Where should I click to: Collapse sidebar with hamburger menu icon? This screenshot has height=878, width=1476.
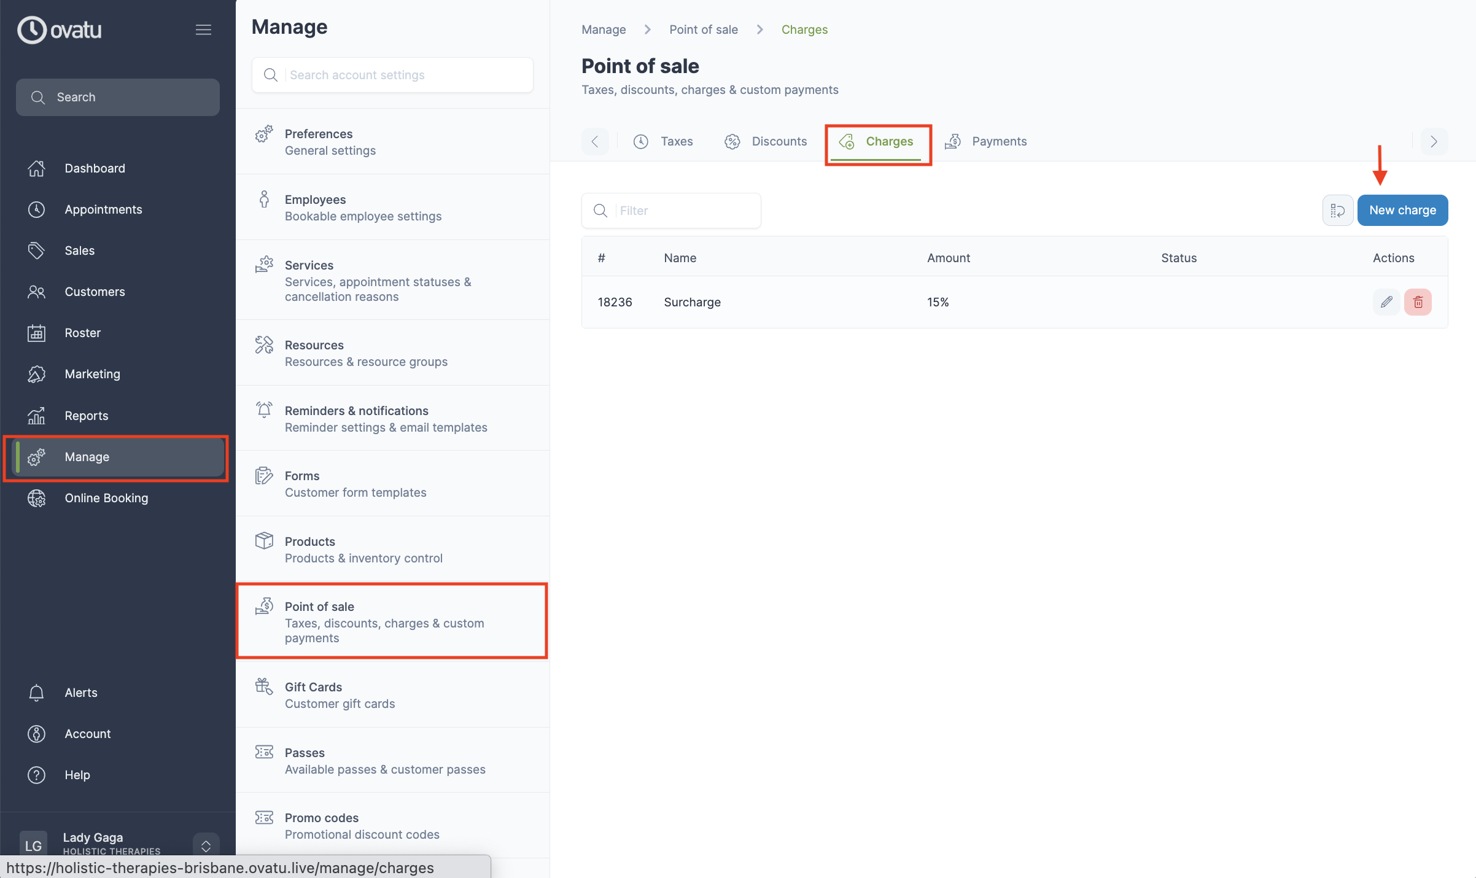[x=203, y=29]
